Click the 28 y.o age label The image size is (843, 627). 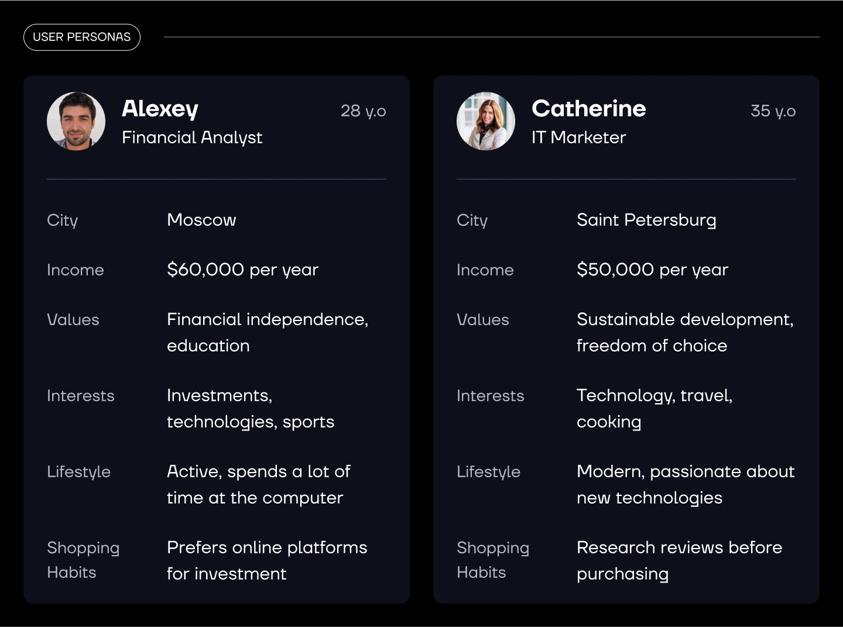point(363,111)
